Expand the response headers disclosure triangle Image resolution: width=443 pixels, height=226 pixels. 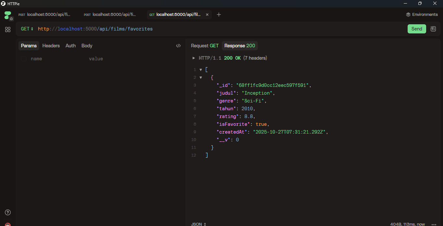[x=194, y=58]
